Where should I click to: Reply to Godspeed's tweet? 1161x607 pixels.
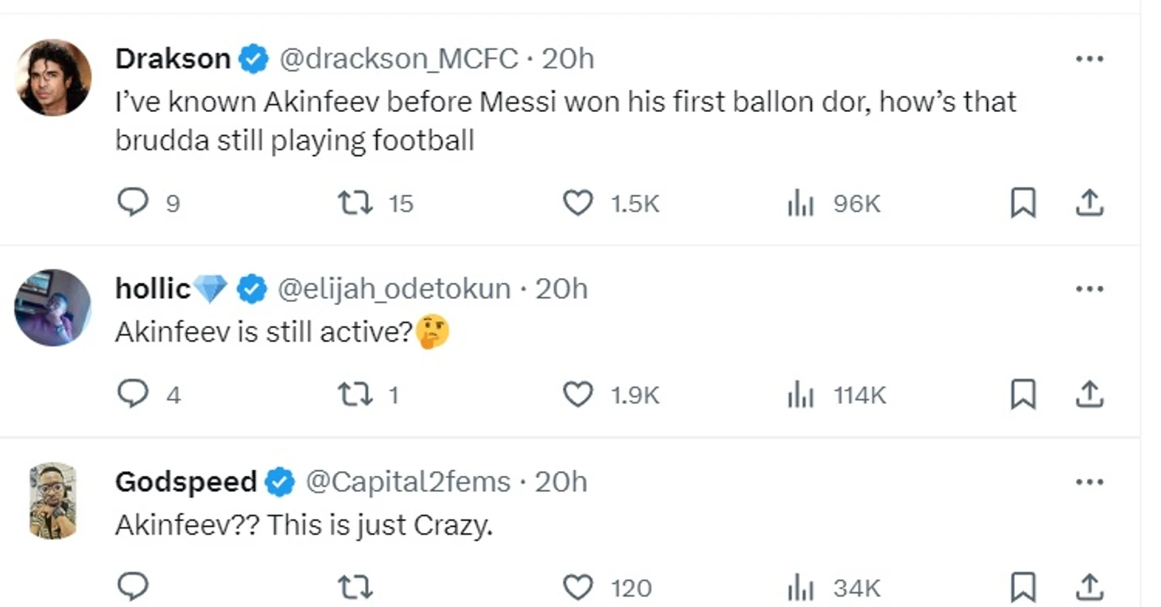pyautogui.click(x=133, y=587)
